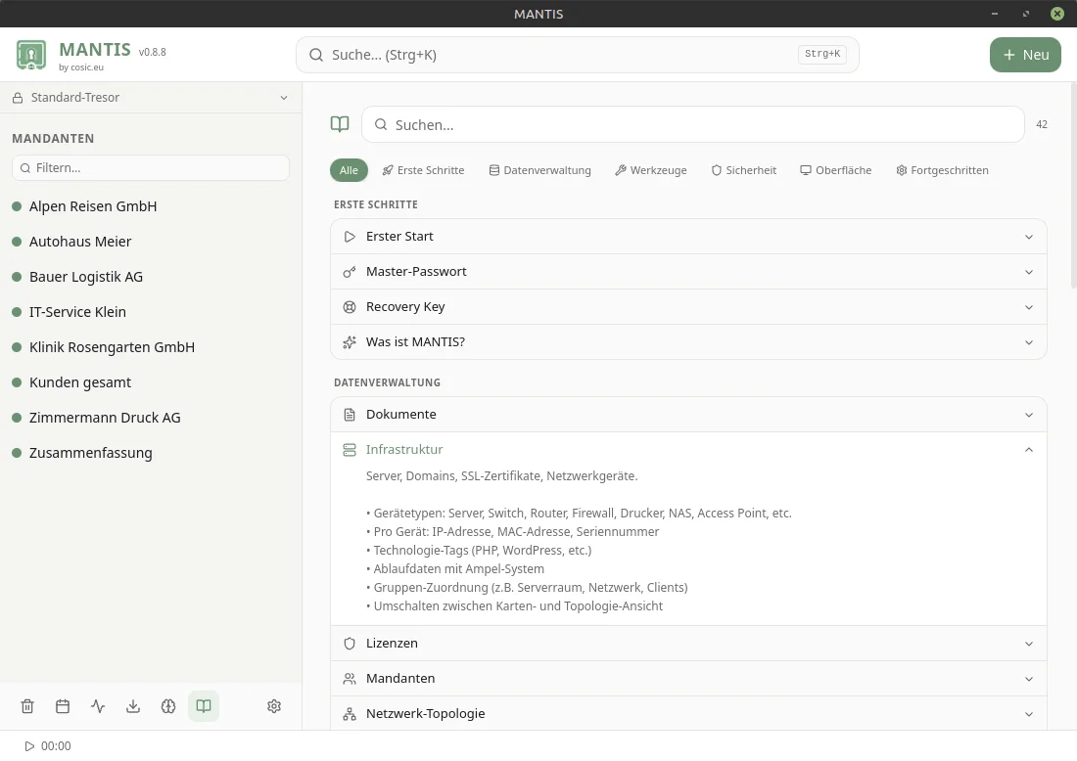Select the Erste Schritte filter tab
Viewport: 1077px width, 761px height.
pos(423,170)
